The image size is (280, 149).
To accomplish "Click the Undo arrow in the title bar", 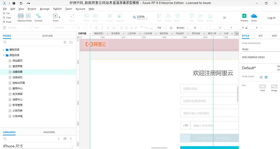I will point(21,3).
